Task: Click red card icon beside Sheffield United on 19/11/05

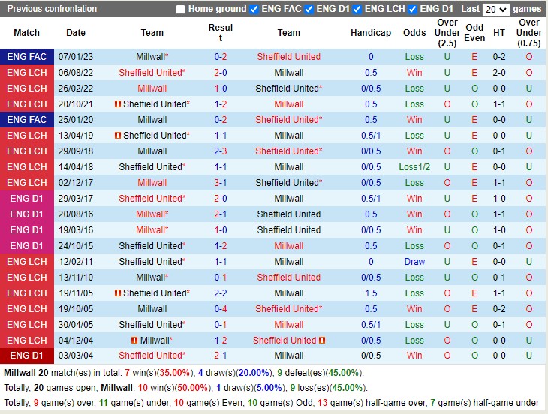Action: (x=118, y=292)
